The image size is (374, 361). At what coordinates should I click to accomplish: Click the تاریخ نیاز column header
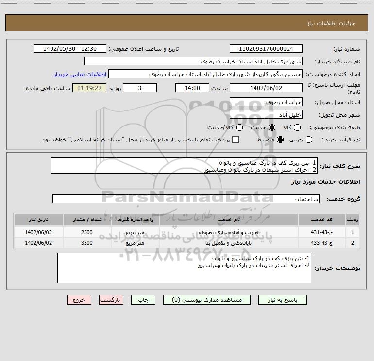pyautogui.click(x=38, y=220)
